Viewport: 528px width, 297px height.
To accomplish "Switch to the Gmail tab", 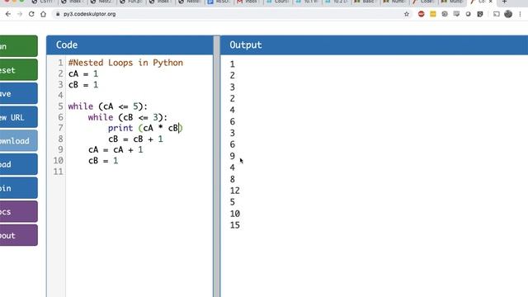I will tap(247, 2).
